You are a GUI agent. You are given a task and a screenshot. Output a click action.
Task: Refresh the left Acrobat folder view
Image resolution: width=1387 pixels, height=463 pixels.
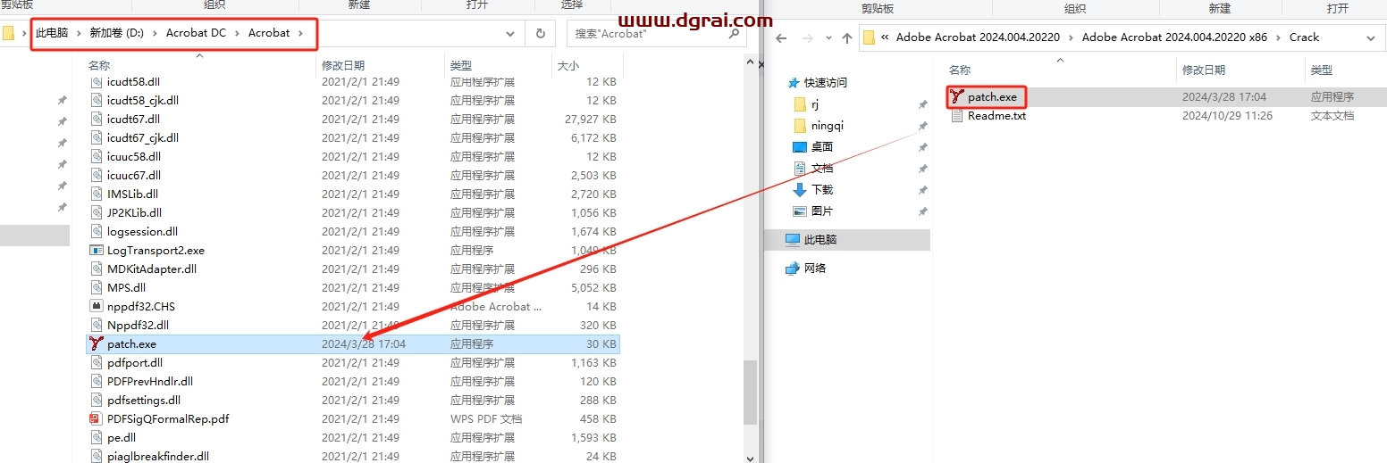tap(540, 33)
